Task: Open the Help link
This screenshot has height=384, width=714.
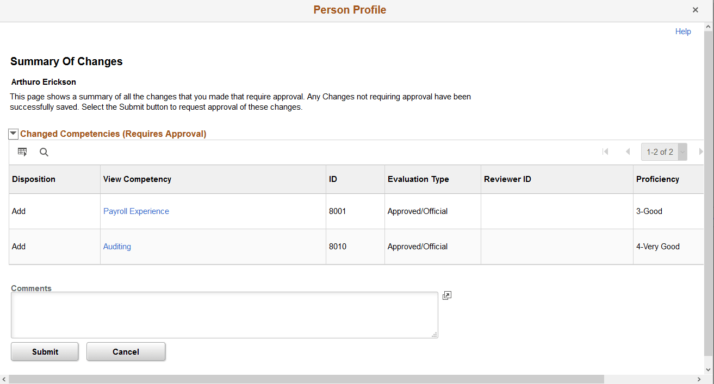Action: click(x=683, y=32)
